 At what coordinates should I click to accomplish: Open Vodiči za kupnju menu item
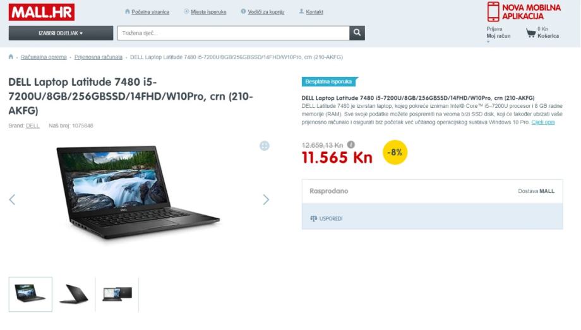tap(266, 12)
